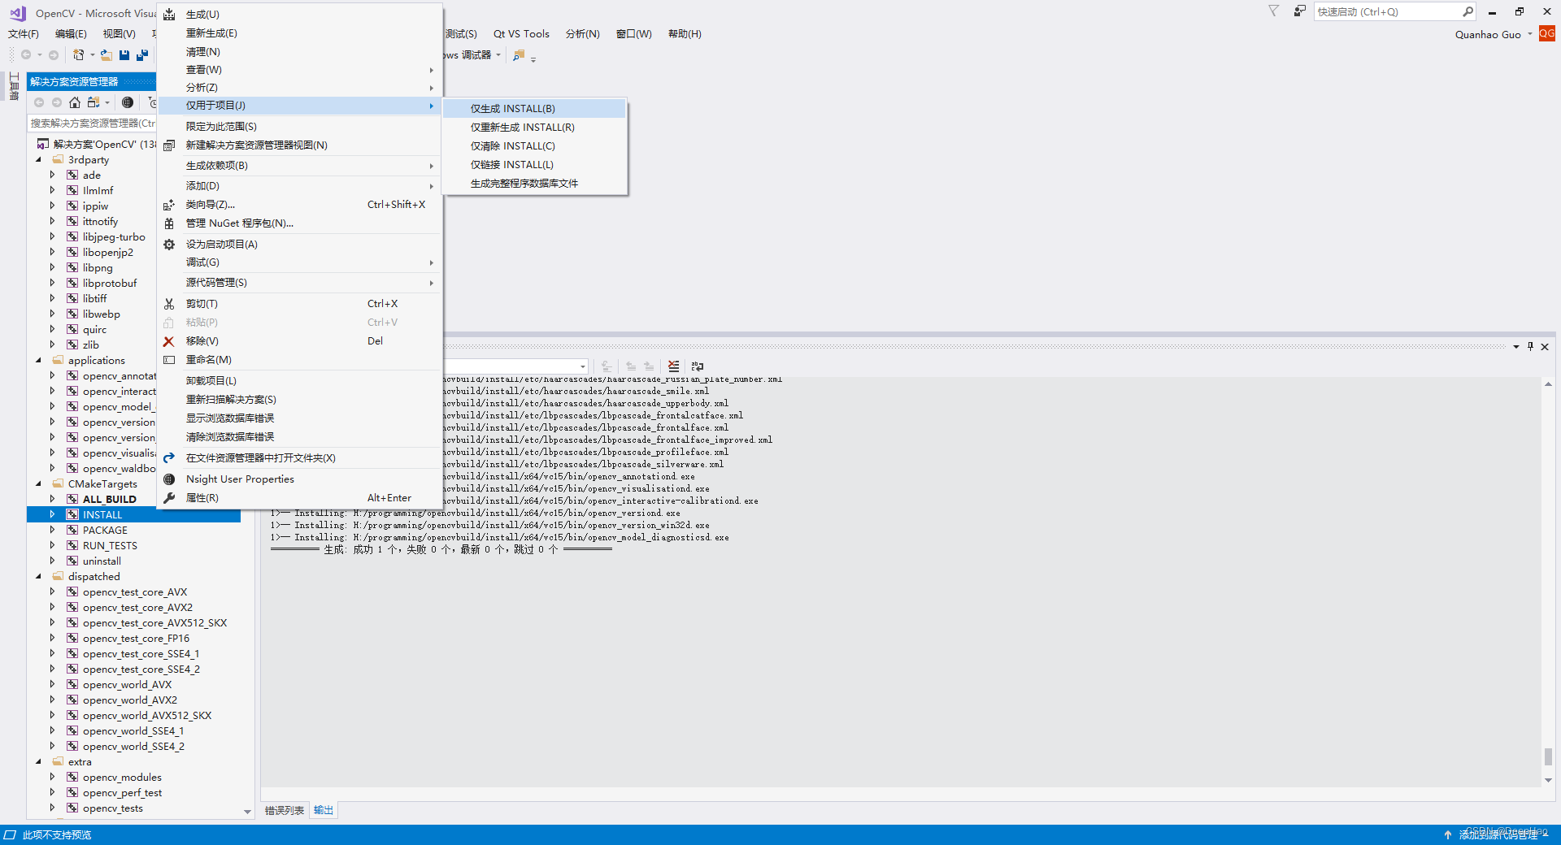The image size is (1561, 845).
Task: Choose Build only INSTALL from submenu
Action: coord(535,109)
